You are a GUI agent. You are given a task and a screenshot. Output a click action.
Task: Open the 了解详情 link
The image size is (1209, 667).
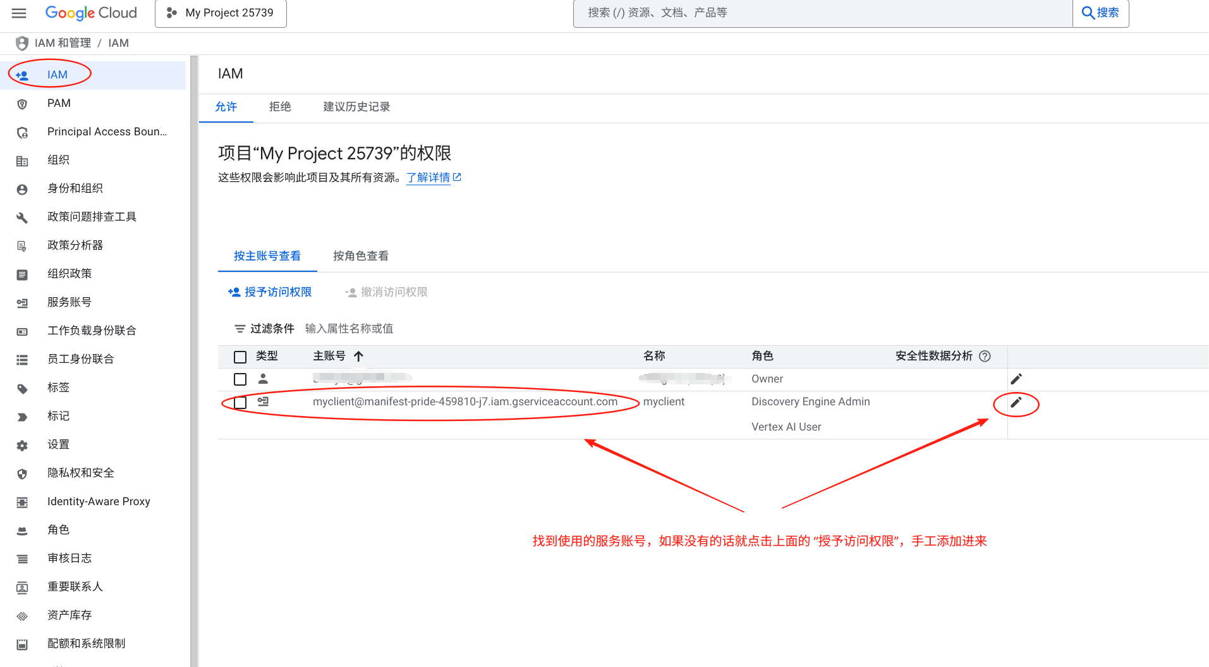[x=434, y=178]
